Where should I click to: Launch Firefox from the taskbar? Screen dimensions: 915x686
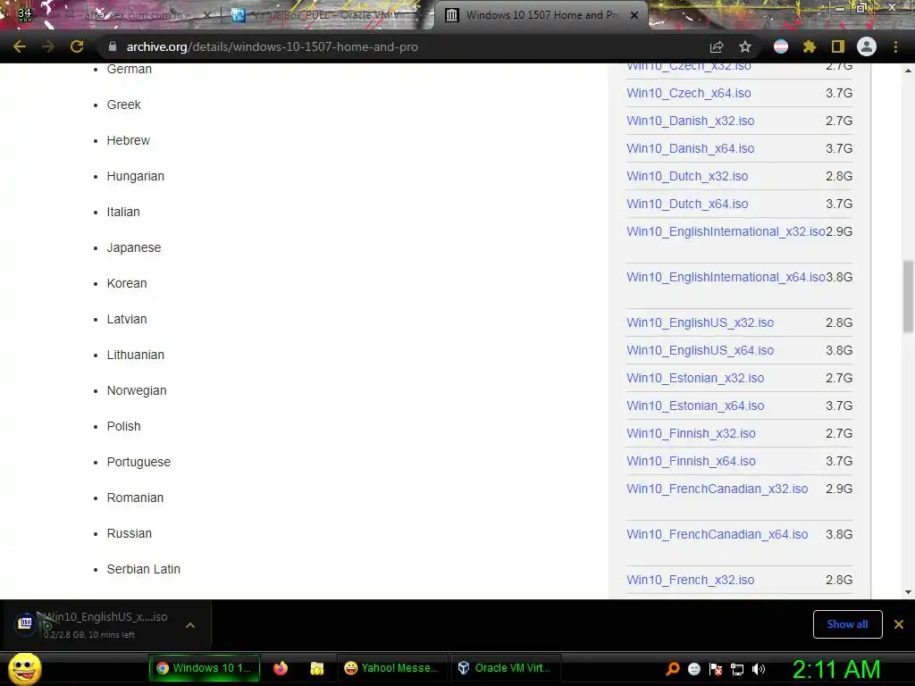(x=281, y=668)
